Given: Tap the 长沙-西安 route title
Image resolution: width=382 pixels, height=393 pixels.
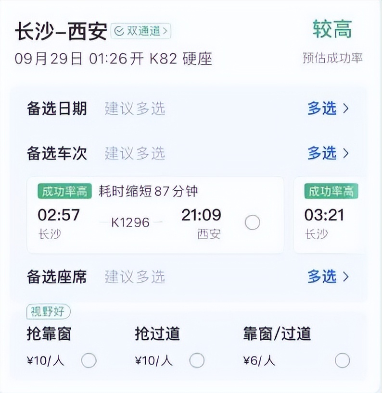Looking at the screenshot, I should coord(61,32).
